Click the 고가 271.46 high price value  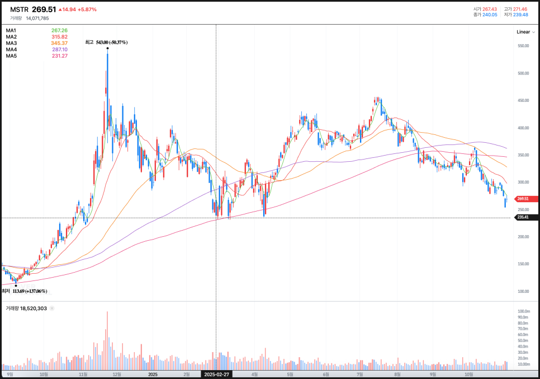pyautogui.click(x=520, y=8)
